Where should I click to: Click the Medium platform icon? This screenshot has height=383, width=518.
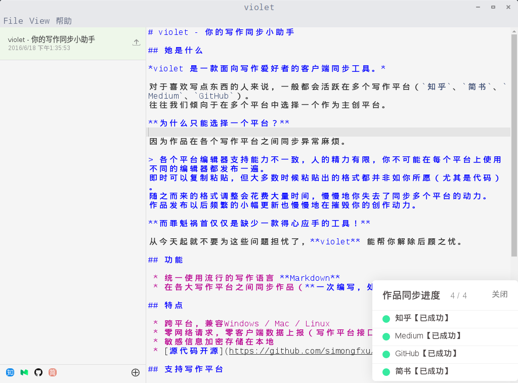pos(24,372)
